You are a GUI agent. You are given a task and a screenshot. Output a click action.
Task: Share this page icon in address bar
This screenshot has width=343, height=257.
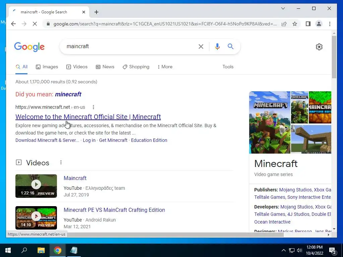[x=284, y=24]
